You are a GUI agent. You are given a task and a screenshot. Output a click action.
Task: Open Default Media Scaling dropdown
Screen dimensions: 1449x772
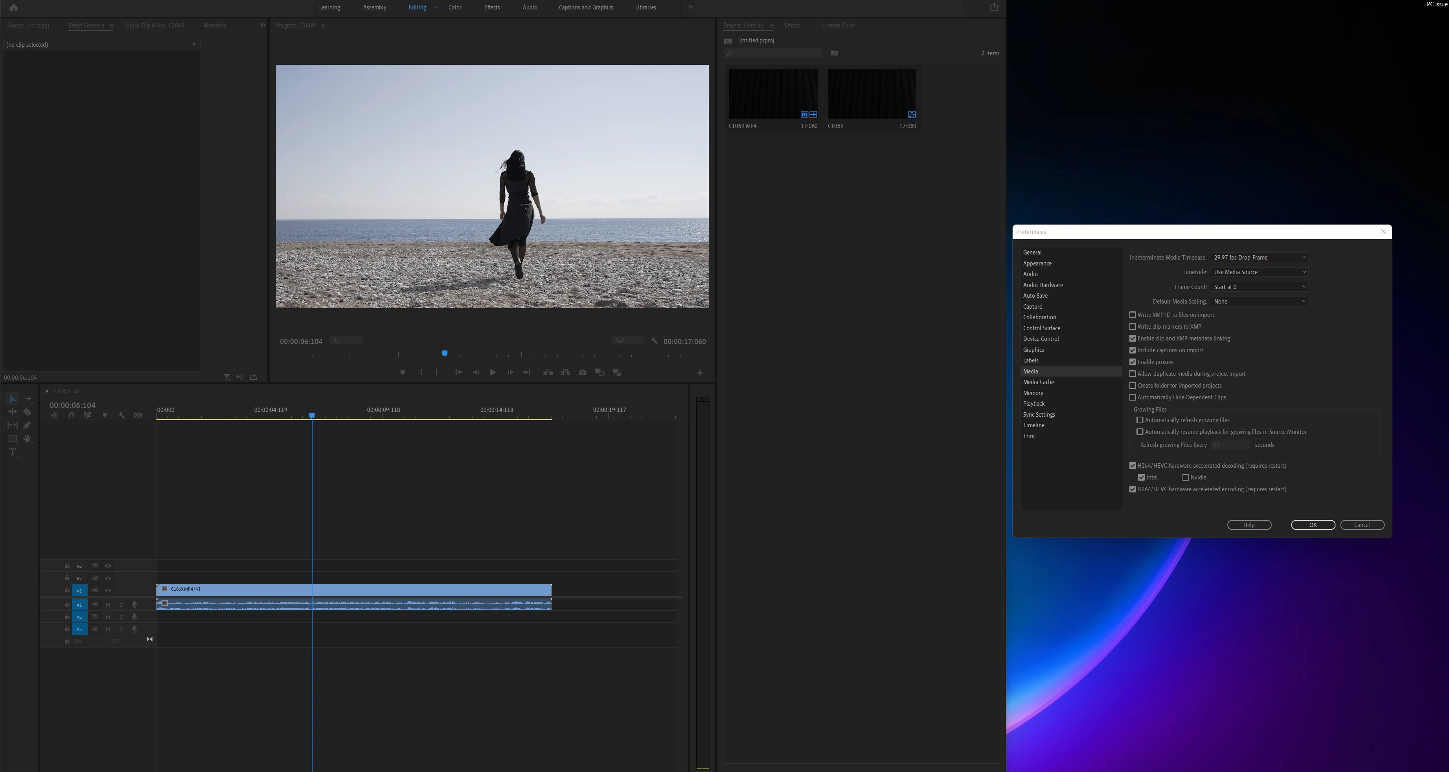1259,302
